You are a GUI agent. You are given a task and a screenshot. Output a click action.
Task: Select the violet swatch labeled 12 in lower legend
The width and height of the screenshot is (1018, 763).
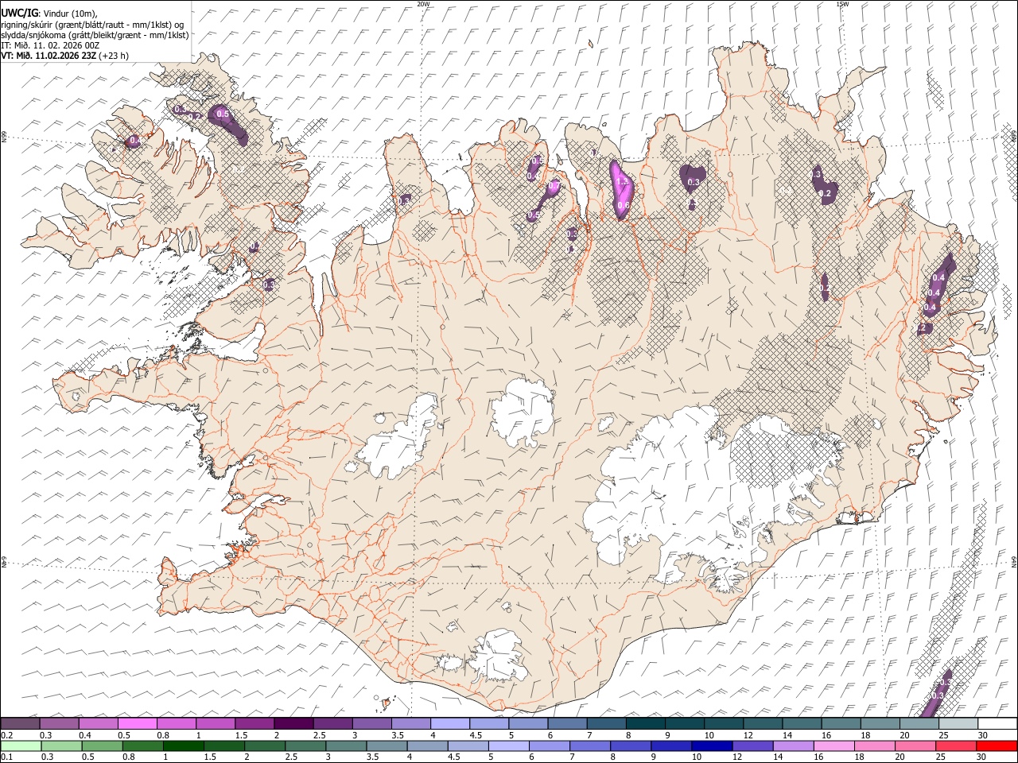point(752,746)
